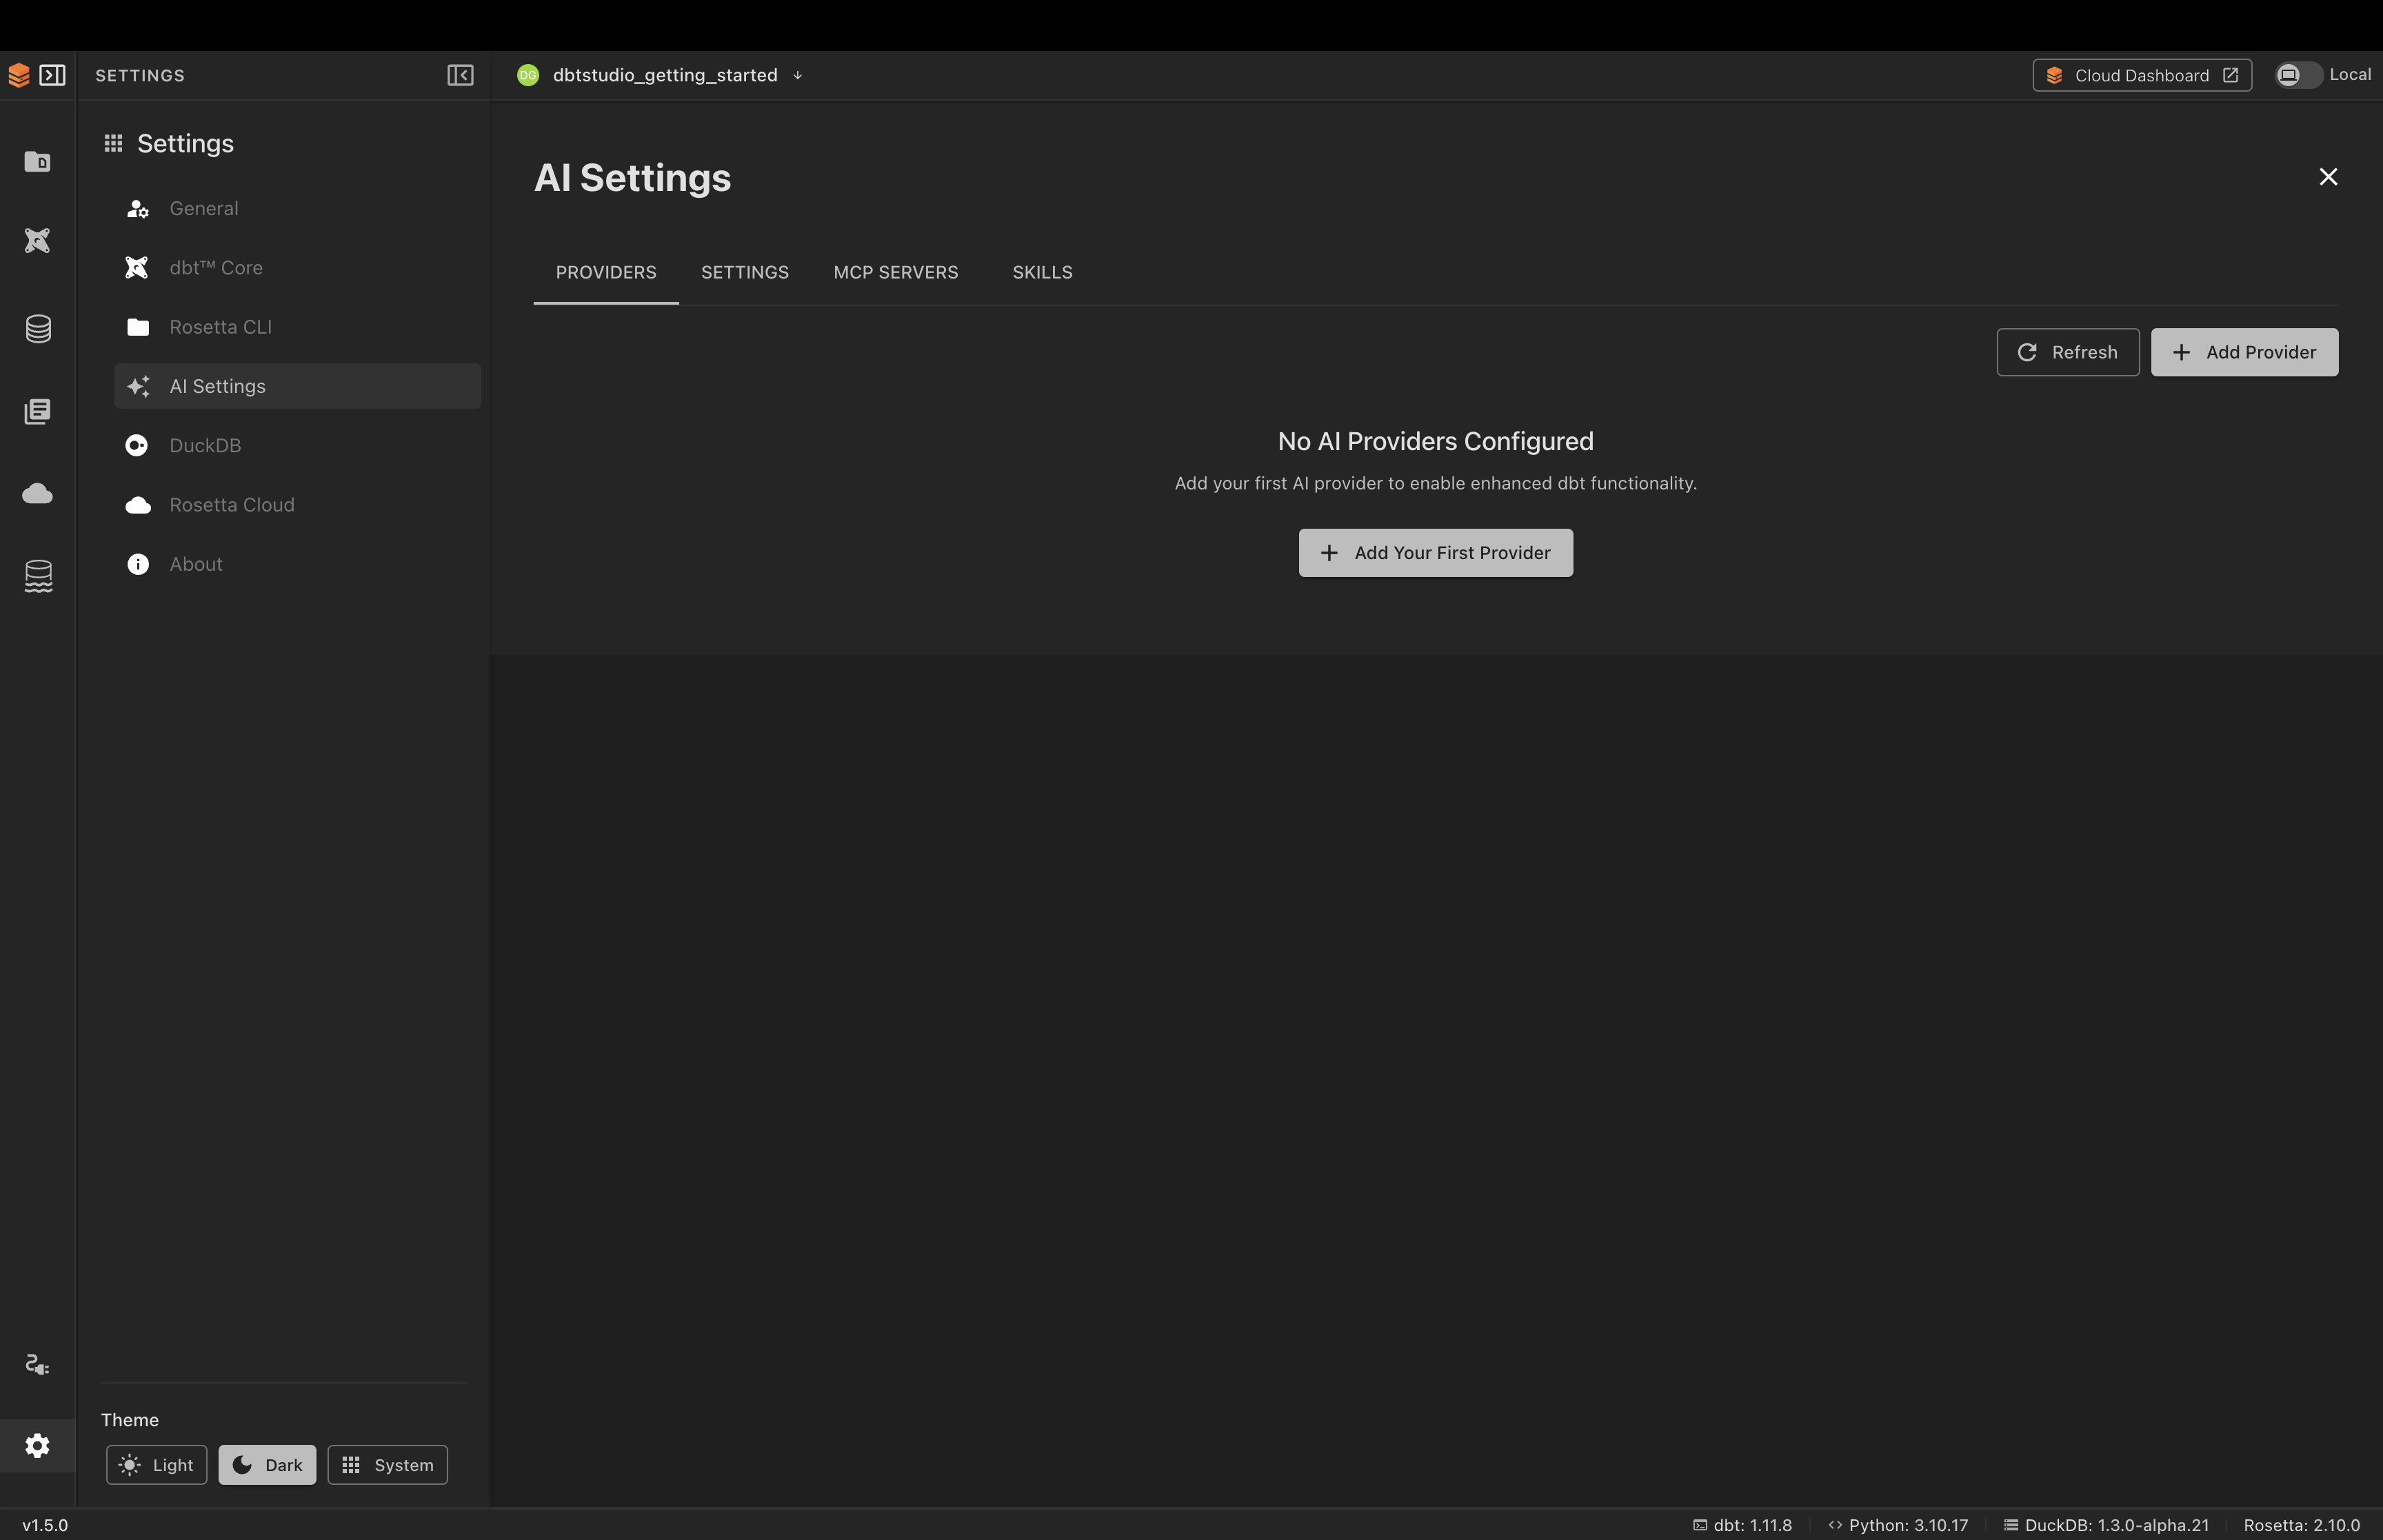
Task: Switch to the Skills tab
Action: pyautogui.click(x=1042, y=272)
